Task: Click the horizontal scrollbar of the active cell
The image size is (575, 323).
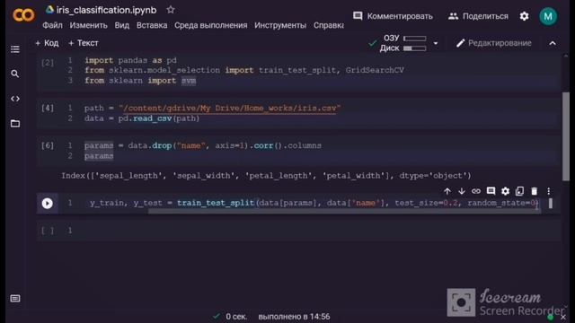Action: pyautogui.click(x=344, y=212)
